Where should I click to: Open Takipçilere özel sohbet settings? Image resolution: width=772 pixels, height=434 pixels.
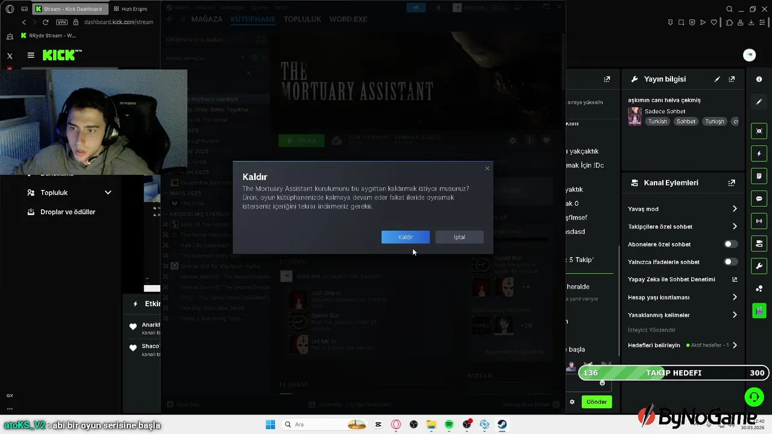click(x=683, y=227)
